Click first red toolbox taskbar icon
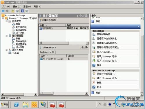The width and height of the screenshot is (145, 109). click(52, 104)
